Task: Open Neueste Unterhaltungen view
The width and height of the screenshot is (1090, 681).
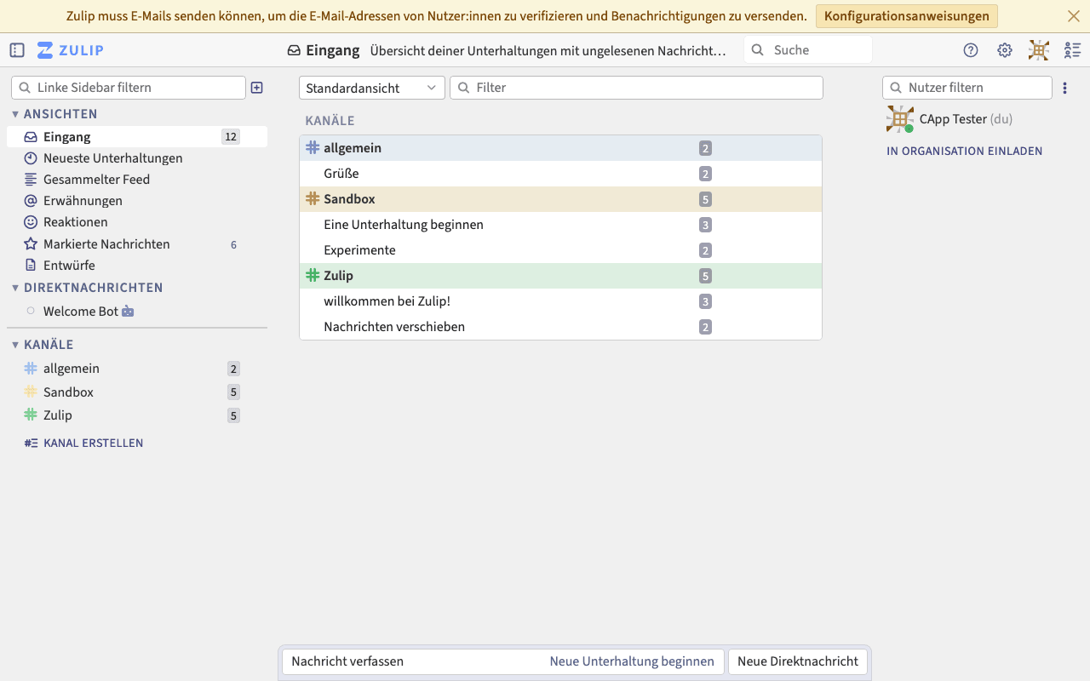Action: click(137, 158)
